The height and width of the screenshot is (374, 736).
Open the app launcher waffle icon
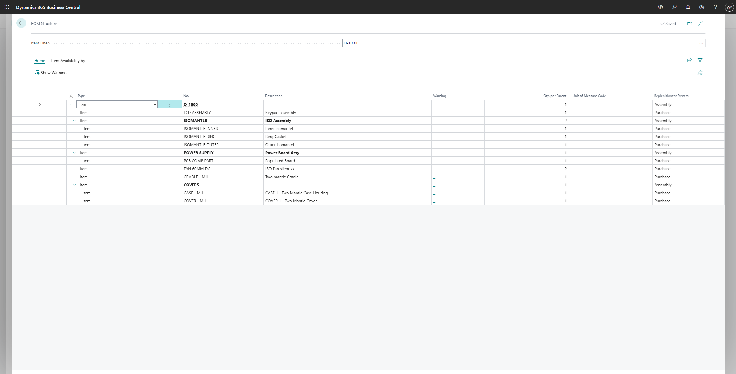7,7
